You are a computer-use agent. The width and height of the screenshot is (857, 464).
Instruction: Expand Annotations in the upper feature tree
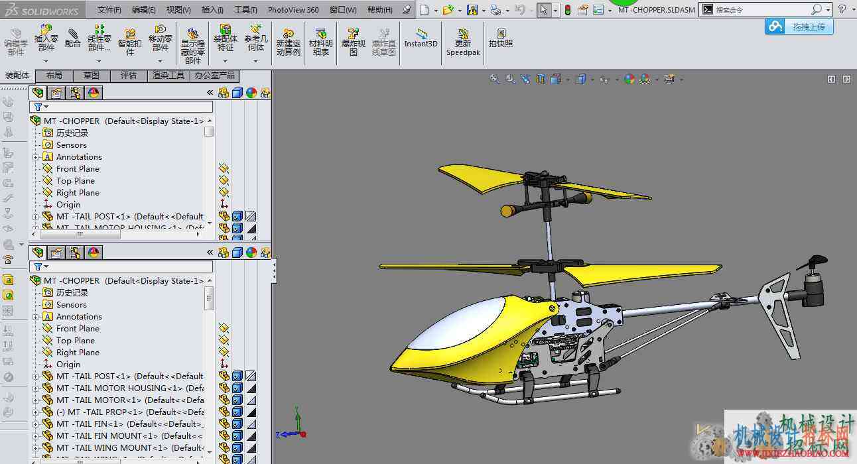(36, 157)
